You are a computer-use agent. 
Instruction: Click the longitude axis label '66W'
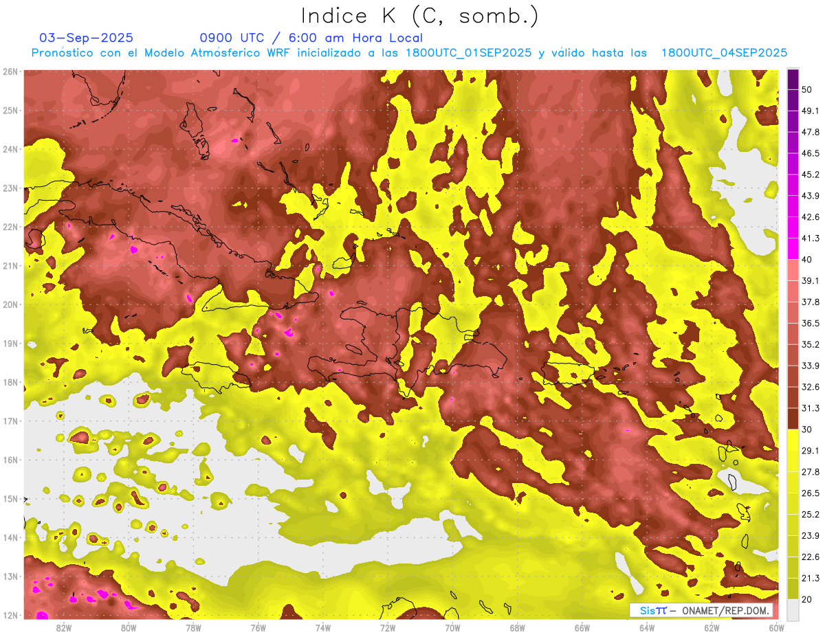582,627
